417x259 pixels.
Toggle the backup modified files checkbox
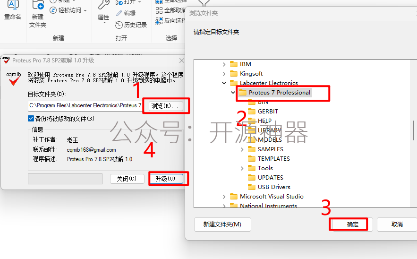click(31, 119)
